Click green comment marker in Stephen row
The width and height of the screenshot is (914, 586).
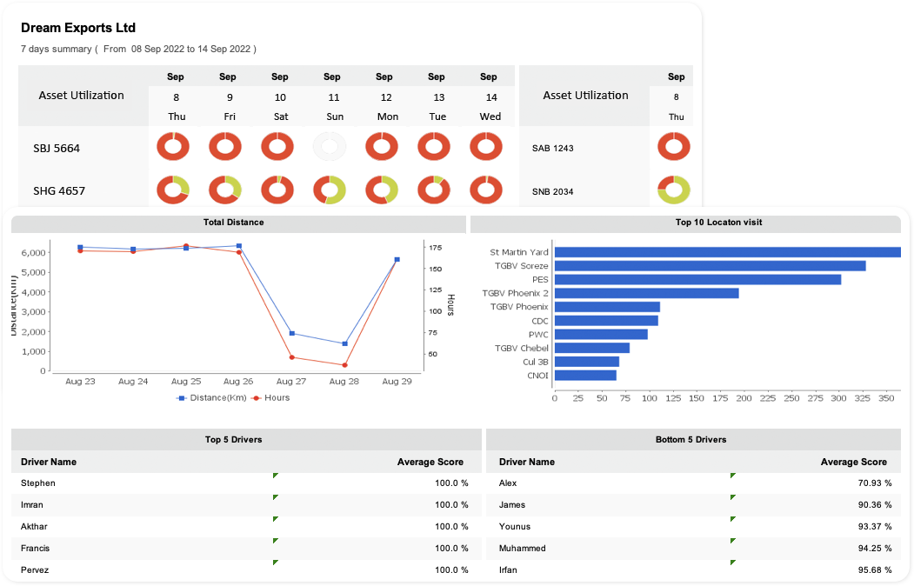[x=275, y=476]
